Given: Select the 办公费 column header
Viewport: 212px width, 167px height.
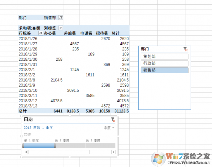Looking at the screenshot, I should [x=50, y=33].
